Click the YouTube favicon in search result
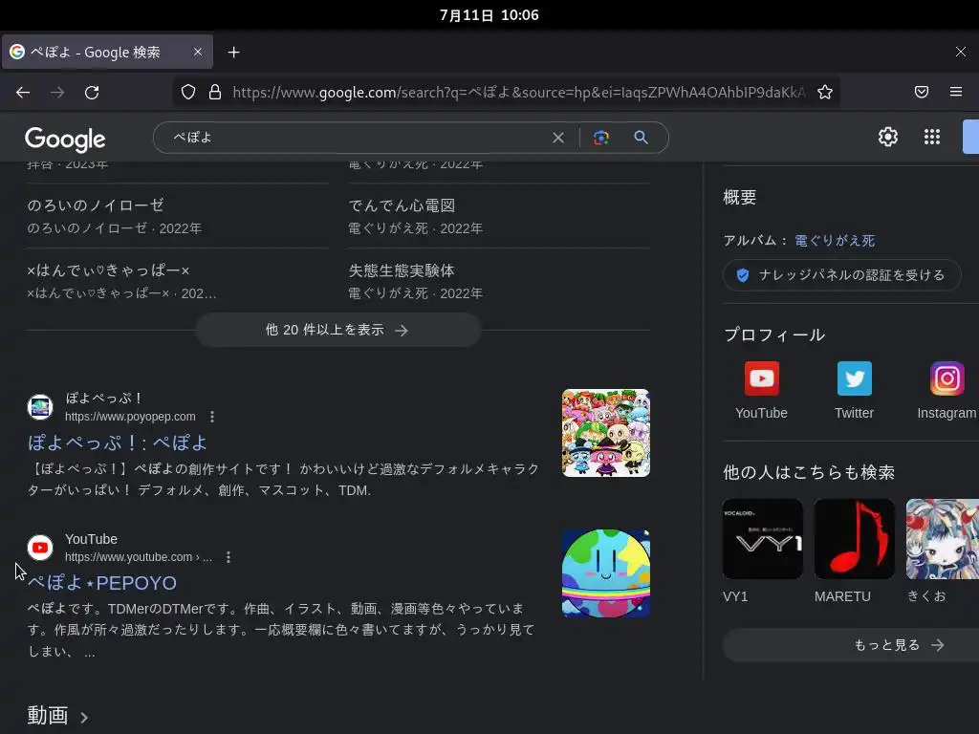This screenshot has height=734, width=979. pyautogui.click(x=40, y=548)
